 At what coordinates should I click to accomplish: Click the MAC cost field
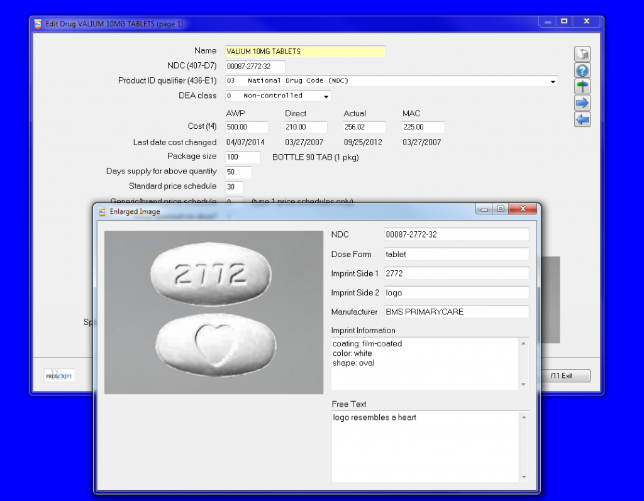click(x=423, y=127)
